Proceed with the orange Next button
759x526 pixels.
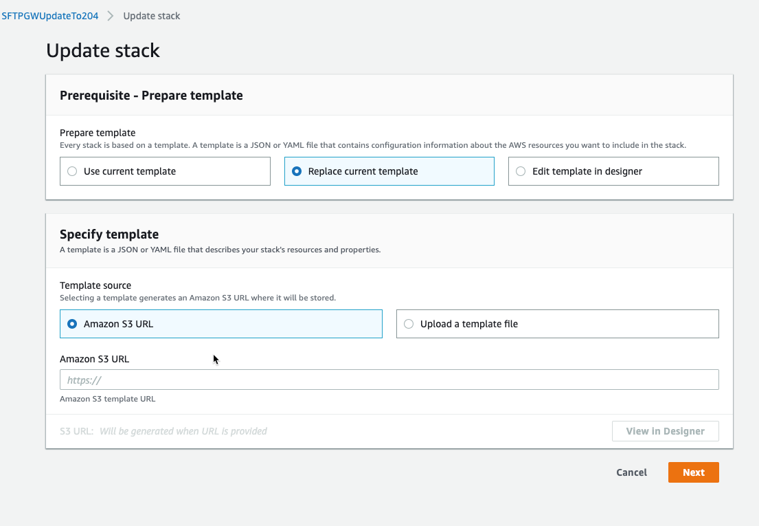693,472
